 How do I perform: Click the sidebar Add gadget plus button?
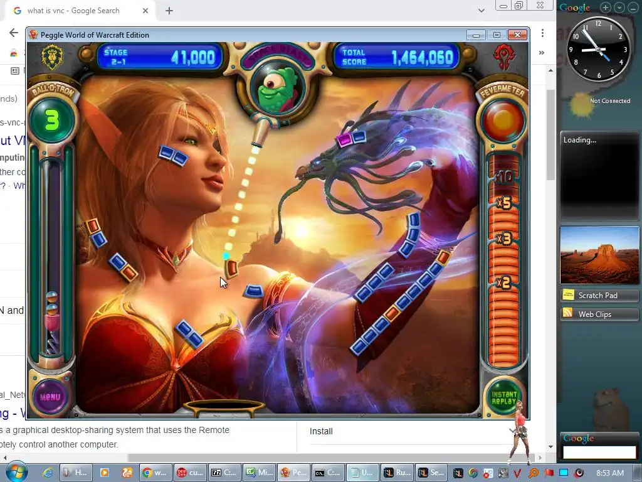coord(606,8)
